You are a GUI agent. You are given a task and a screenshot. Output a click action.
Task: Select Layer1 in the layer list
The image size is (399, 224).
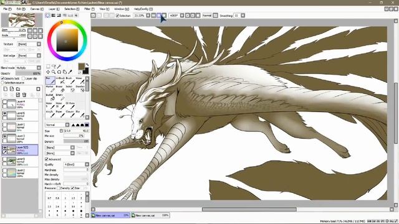tap(20, 127)
